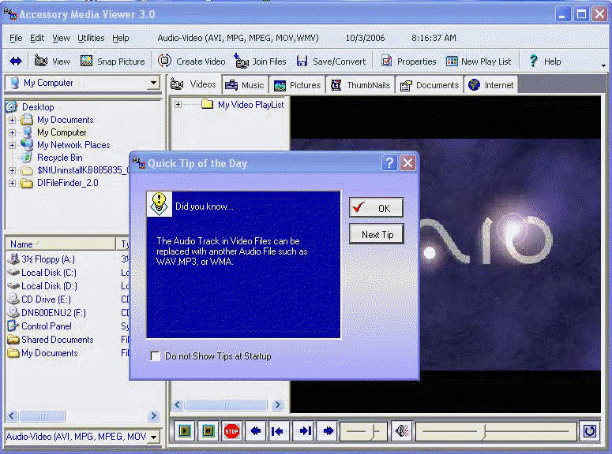Open the My Computer location dropdown
Screen dimensions: 612x454
(152, 84)
